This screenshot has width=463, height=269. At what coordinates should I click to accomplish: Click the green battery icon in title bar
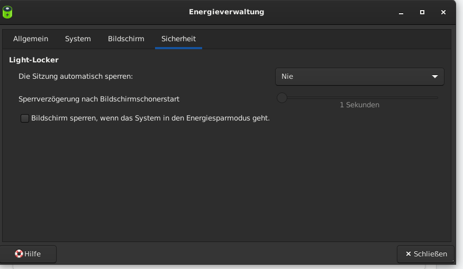[x=7, y=12]
